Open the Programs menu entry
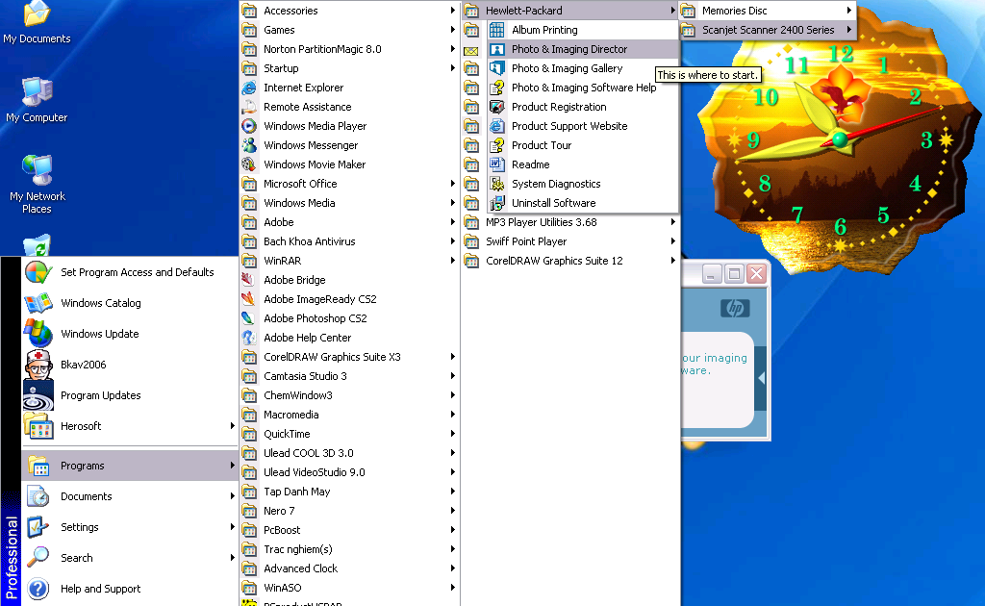Image resolution: width=985 pixels, height=606 pixels. coord(130,466)
